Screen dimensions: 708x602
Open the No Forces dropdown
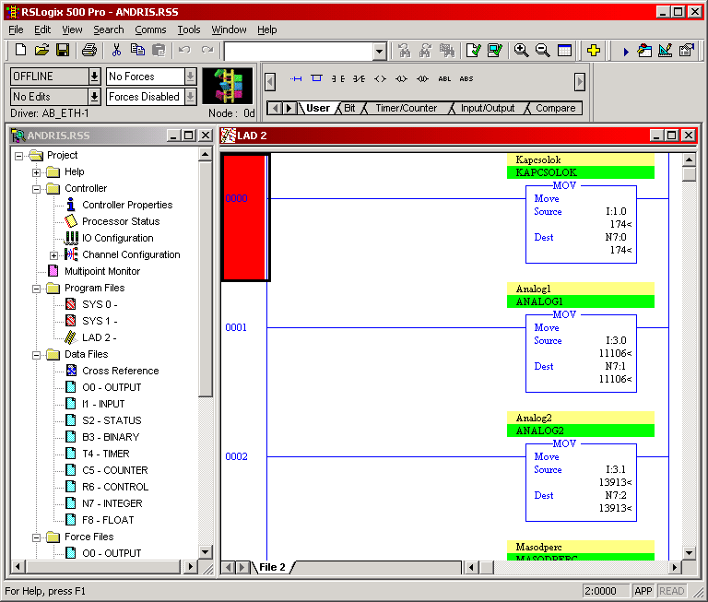point(191,77)
